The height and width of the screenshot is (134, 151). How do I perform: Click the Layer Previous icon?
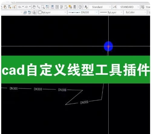click(x=30, y=12)
